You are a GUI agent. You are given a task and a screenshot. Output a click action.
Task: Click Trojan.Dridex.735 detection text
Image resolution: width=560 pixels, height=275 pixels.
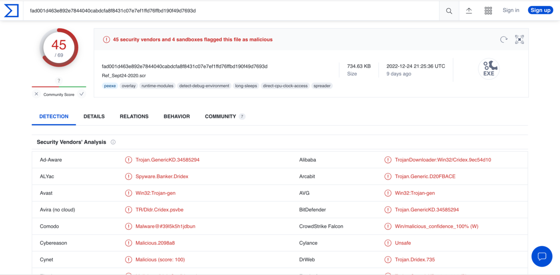point(415,260)
